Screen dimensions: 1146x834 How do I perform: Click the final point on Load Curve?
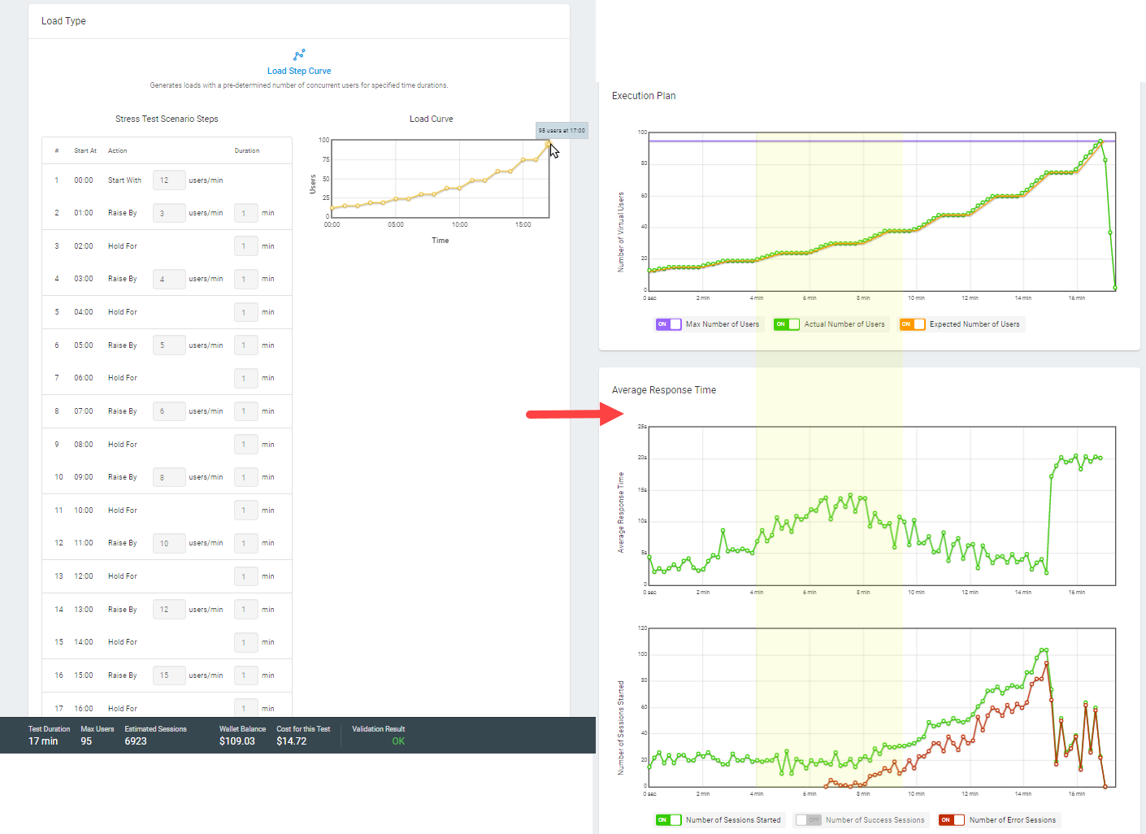coord(548,142)
